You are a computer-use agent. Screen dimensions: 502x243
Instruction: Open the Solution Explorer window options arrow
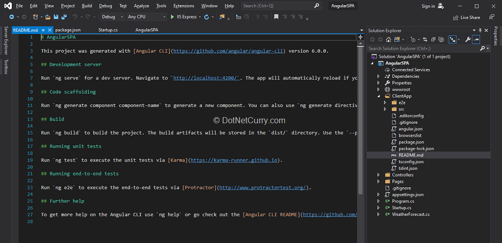pos(475,30)
